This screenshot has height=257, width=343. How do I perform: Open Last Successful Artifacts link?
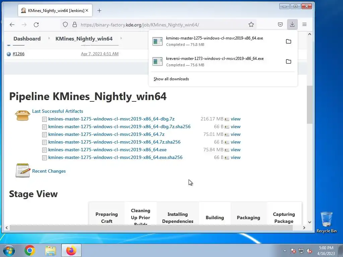(58, 111)
